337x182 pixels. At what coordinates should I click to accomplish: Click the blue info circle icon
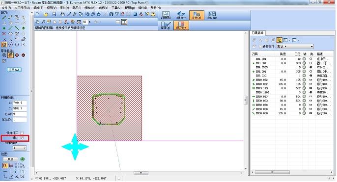[x=111, y=14]
